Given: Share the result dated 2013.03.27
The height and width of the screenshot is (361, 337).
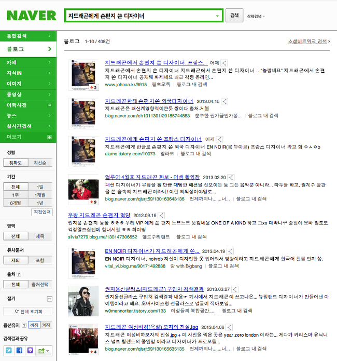Looking at the screenshot, I should click(x=235, y=289).
